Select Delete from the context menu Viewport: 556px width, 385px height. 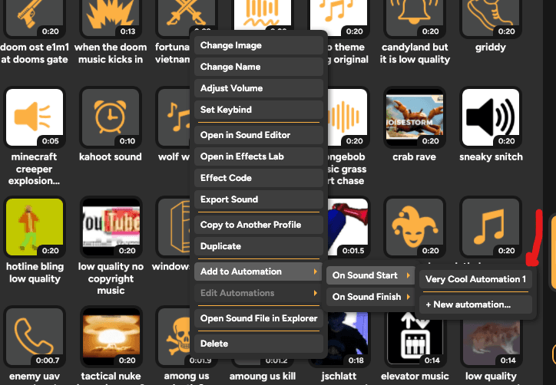coord(259,344)
